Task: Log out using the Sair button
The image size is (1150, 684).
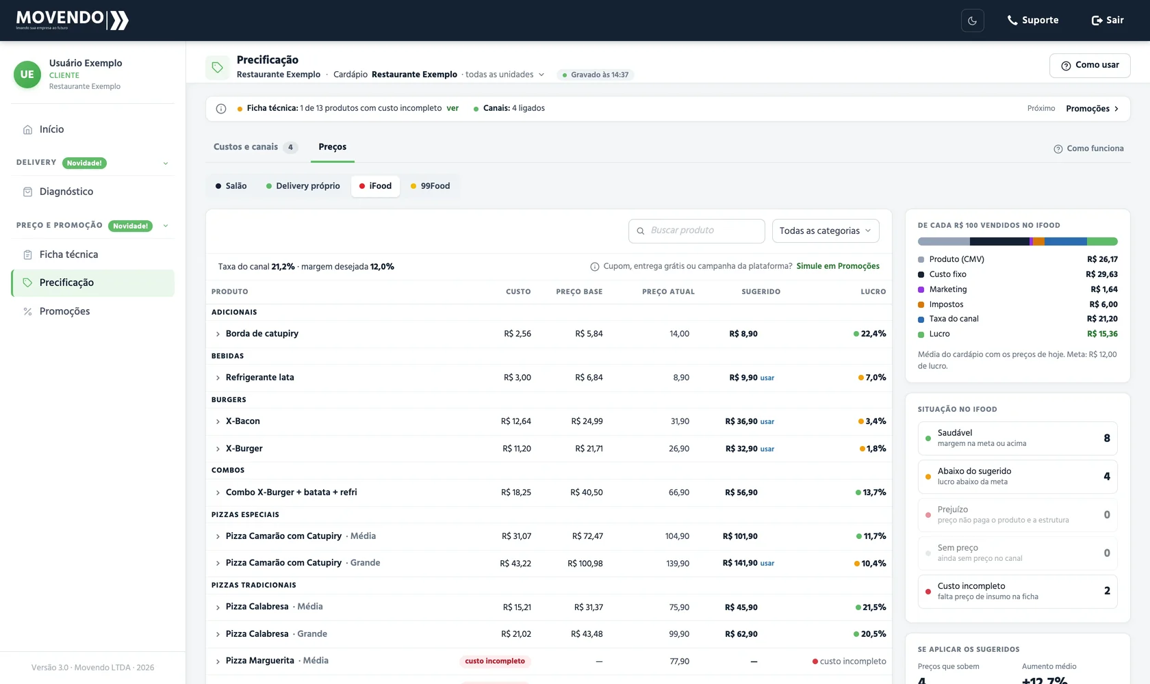Action: [1108, 21]
